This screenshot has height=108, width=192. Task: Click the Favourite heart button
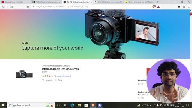[x=47, y=80]
